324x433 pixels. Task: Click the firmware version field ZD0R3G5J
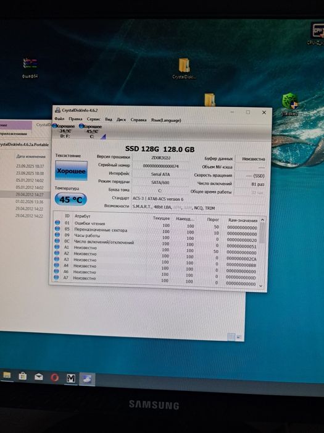tap(160, 158)
